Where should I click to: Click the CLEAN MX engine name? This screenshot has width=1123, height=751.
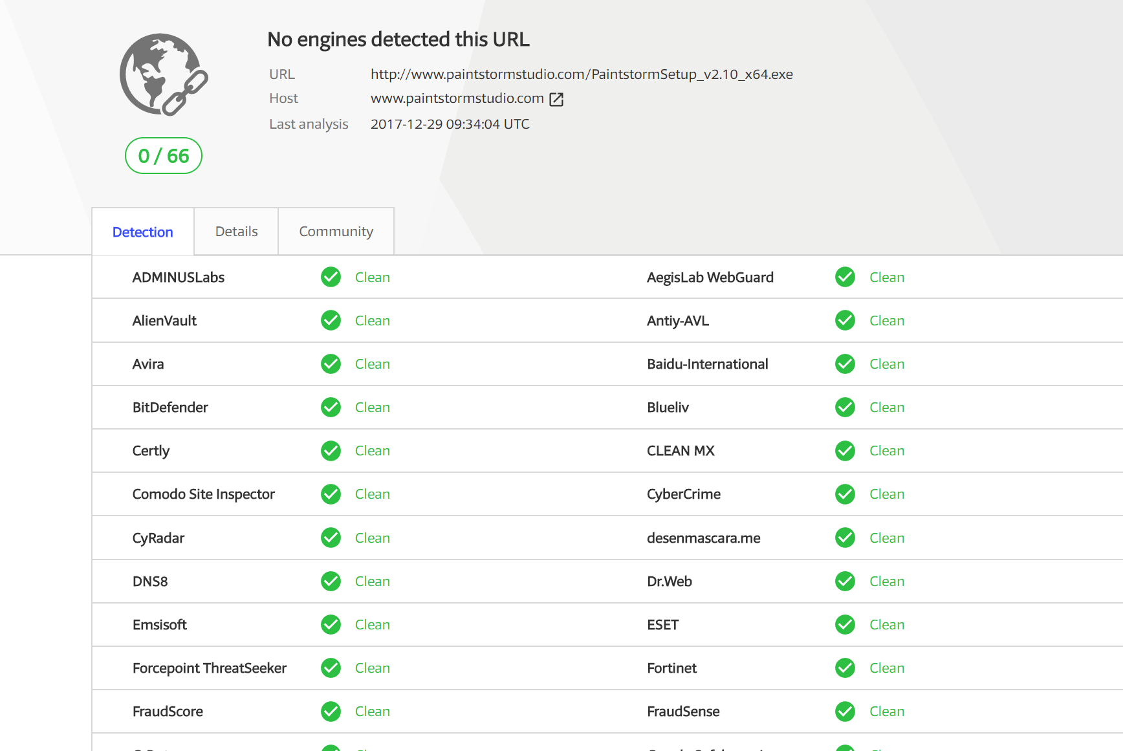coord(681,451)
